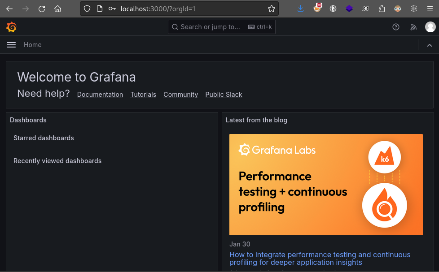Collapse the top search bar with the chevron

[x=429, y=45]
